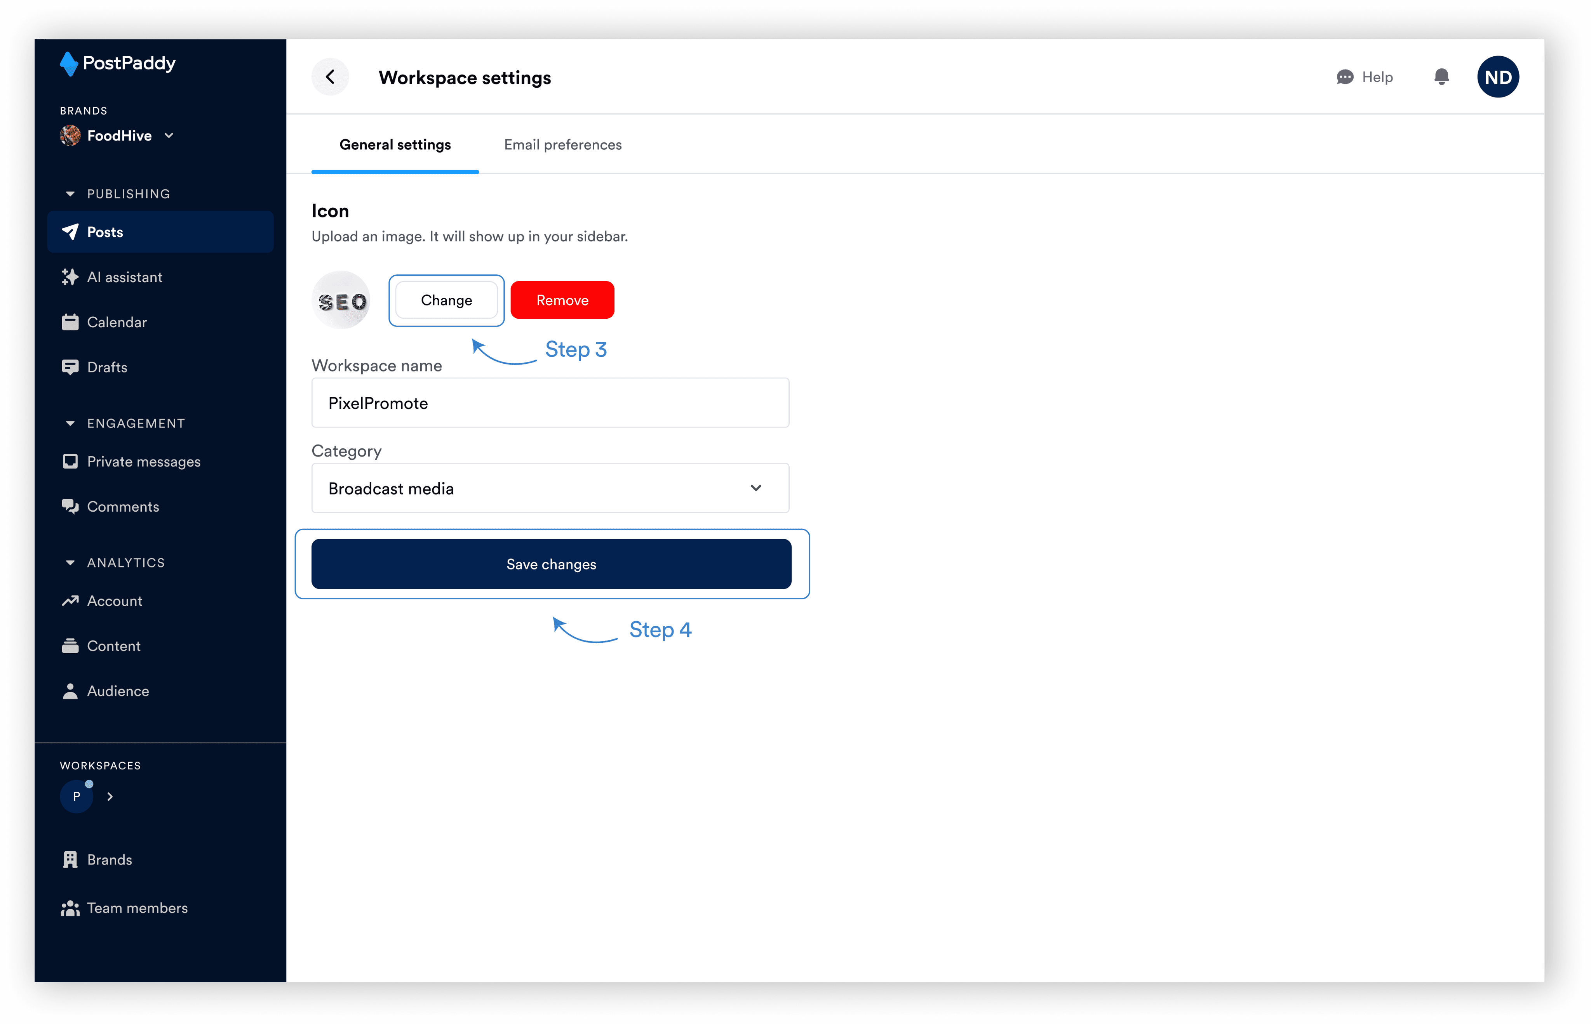Open AI assistant from sidebar
Viewport: 1591px width, 1024px height.
(x=124, y=277)
